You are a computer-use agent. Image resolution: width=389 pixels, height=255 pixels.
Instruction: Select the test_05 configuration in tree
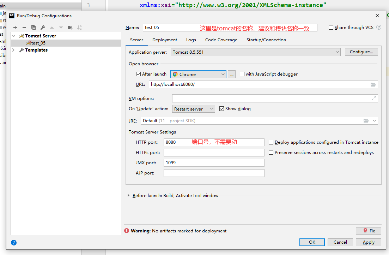(x=66, y=43)
